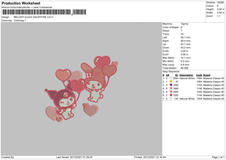Click the Stops value '7'
Viewport: 226px width, 160px height.
point(182,31)
